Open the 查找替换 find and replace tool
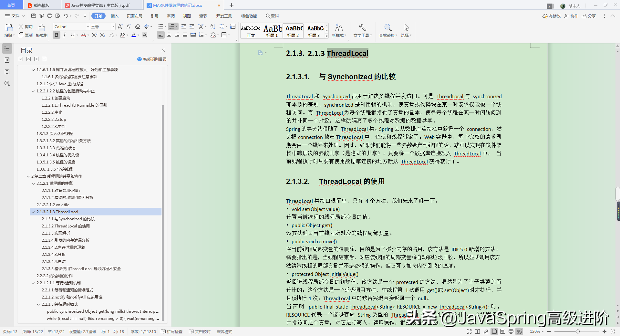The height and width of the screenshot is (336, 620). (x=388, y=31)
